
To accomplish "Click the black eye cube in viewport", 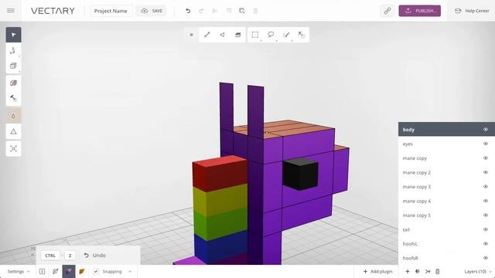I will pyautogui.click(x=300, y=174).
